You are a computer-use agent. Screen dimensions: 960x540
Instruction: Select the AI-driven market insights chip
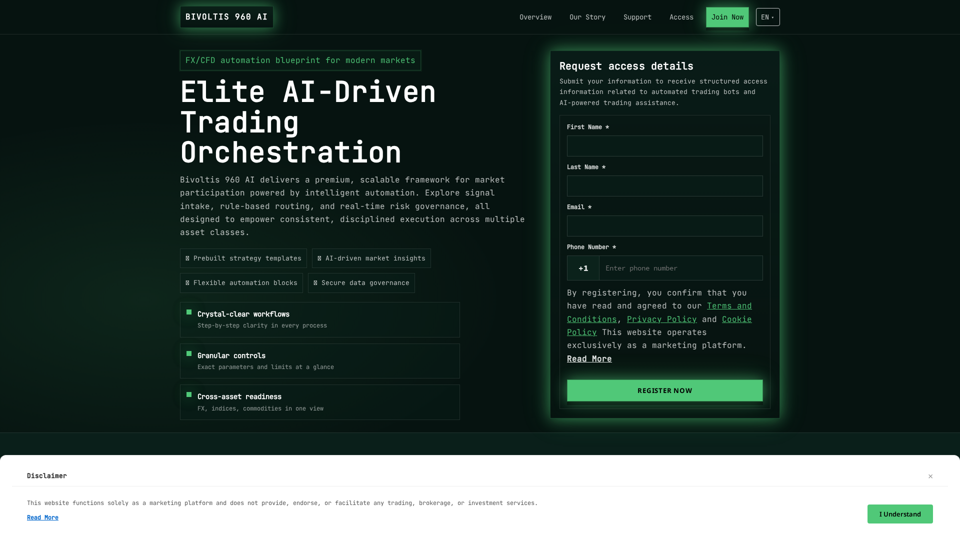tap(371, 258)
